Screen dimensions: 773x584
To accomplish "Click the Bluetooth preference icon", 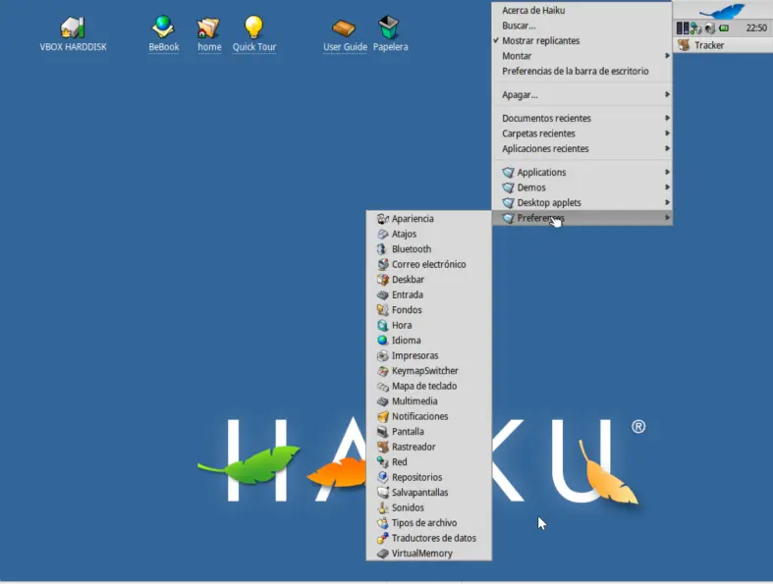I will point(382,249).
